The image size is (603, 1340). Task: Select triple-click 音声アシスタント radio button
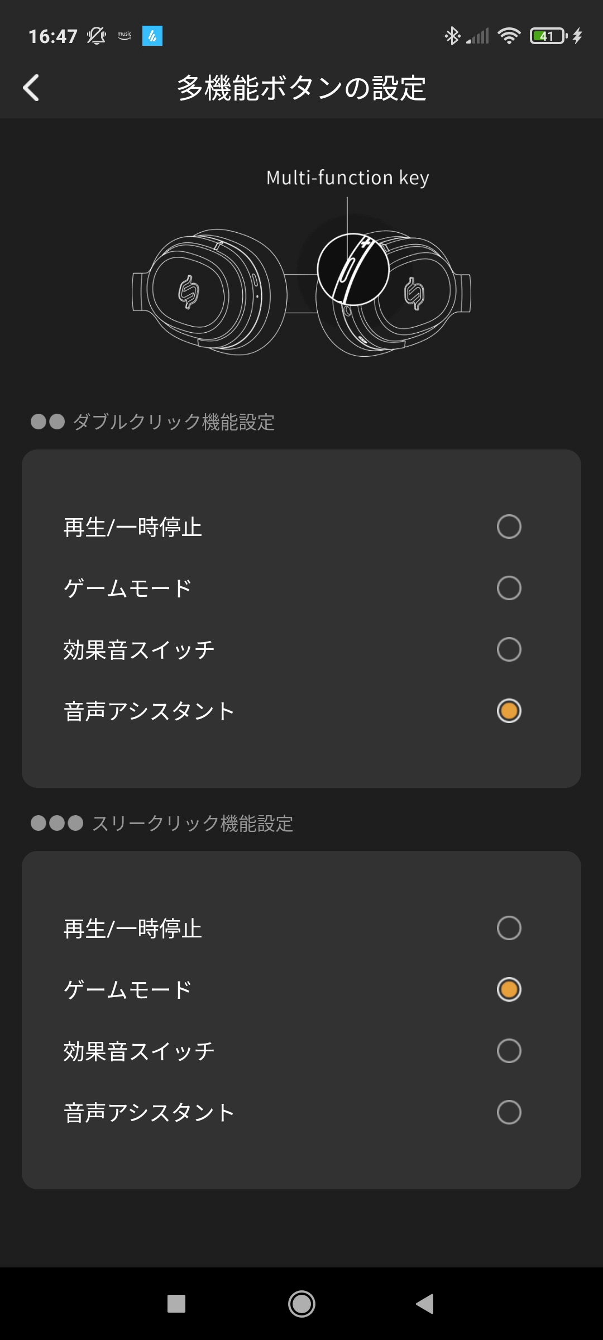(x=509, y=1112)
